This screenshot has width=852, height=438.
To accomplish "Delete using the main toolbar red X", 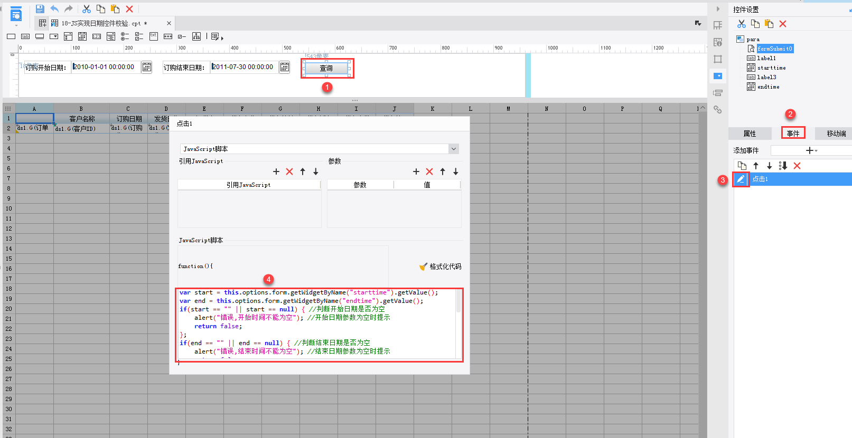I will [x=129, y=9].
